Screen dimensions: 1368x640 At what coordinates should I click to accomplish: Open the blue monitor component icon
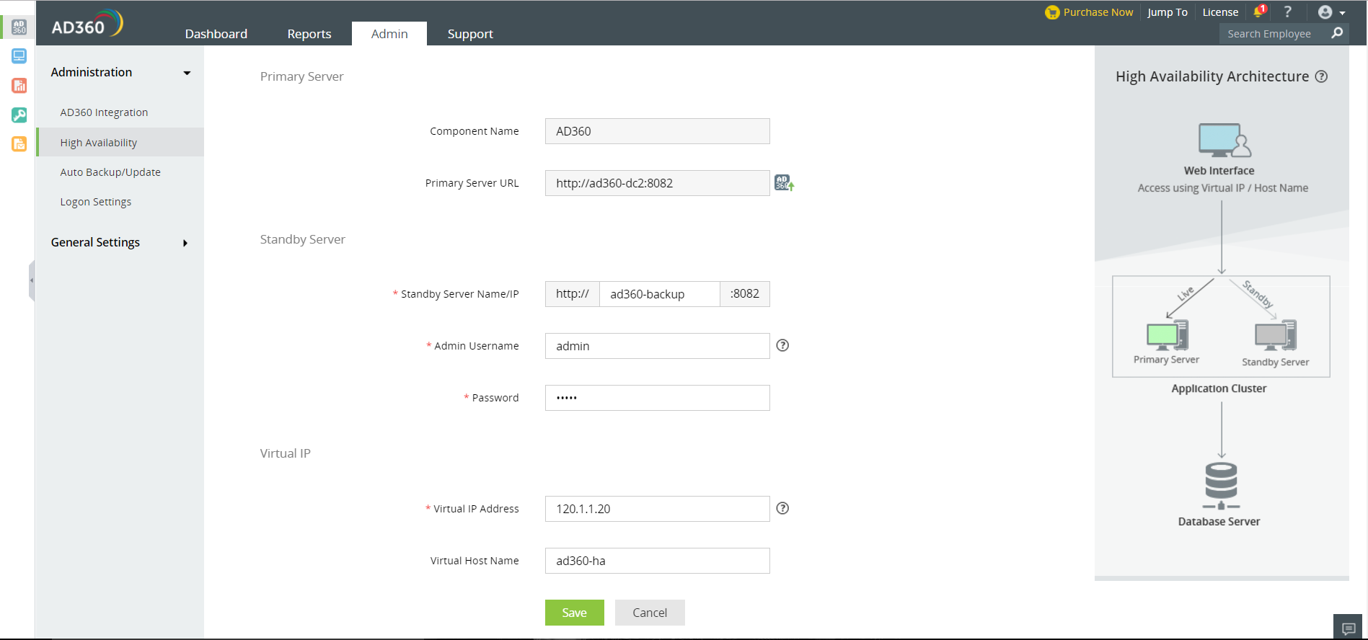(x=19, y=56)
